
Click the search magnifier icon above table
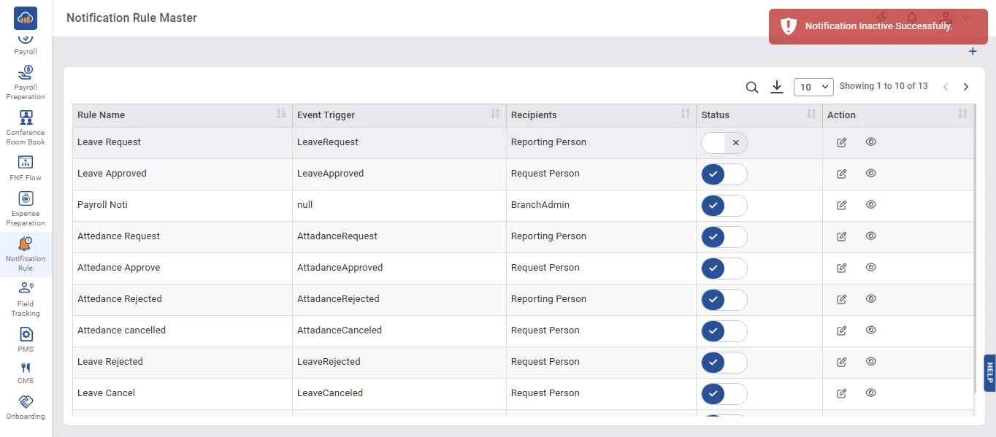click(x=751, y=88)
